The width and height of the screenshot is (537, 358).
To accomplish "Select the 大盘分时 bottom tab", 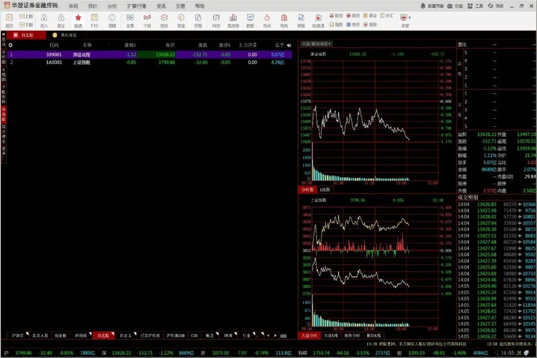I will (x=309, y=336).
